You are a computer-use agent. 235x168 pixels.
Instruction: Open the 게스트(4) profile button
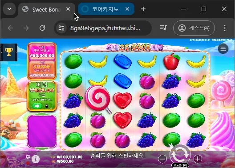[194, 28]
